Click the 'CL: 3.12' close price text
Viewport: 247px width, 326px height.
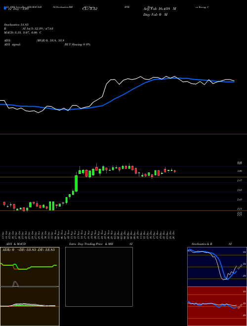(90, 9)
